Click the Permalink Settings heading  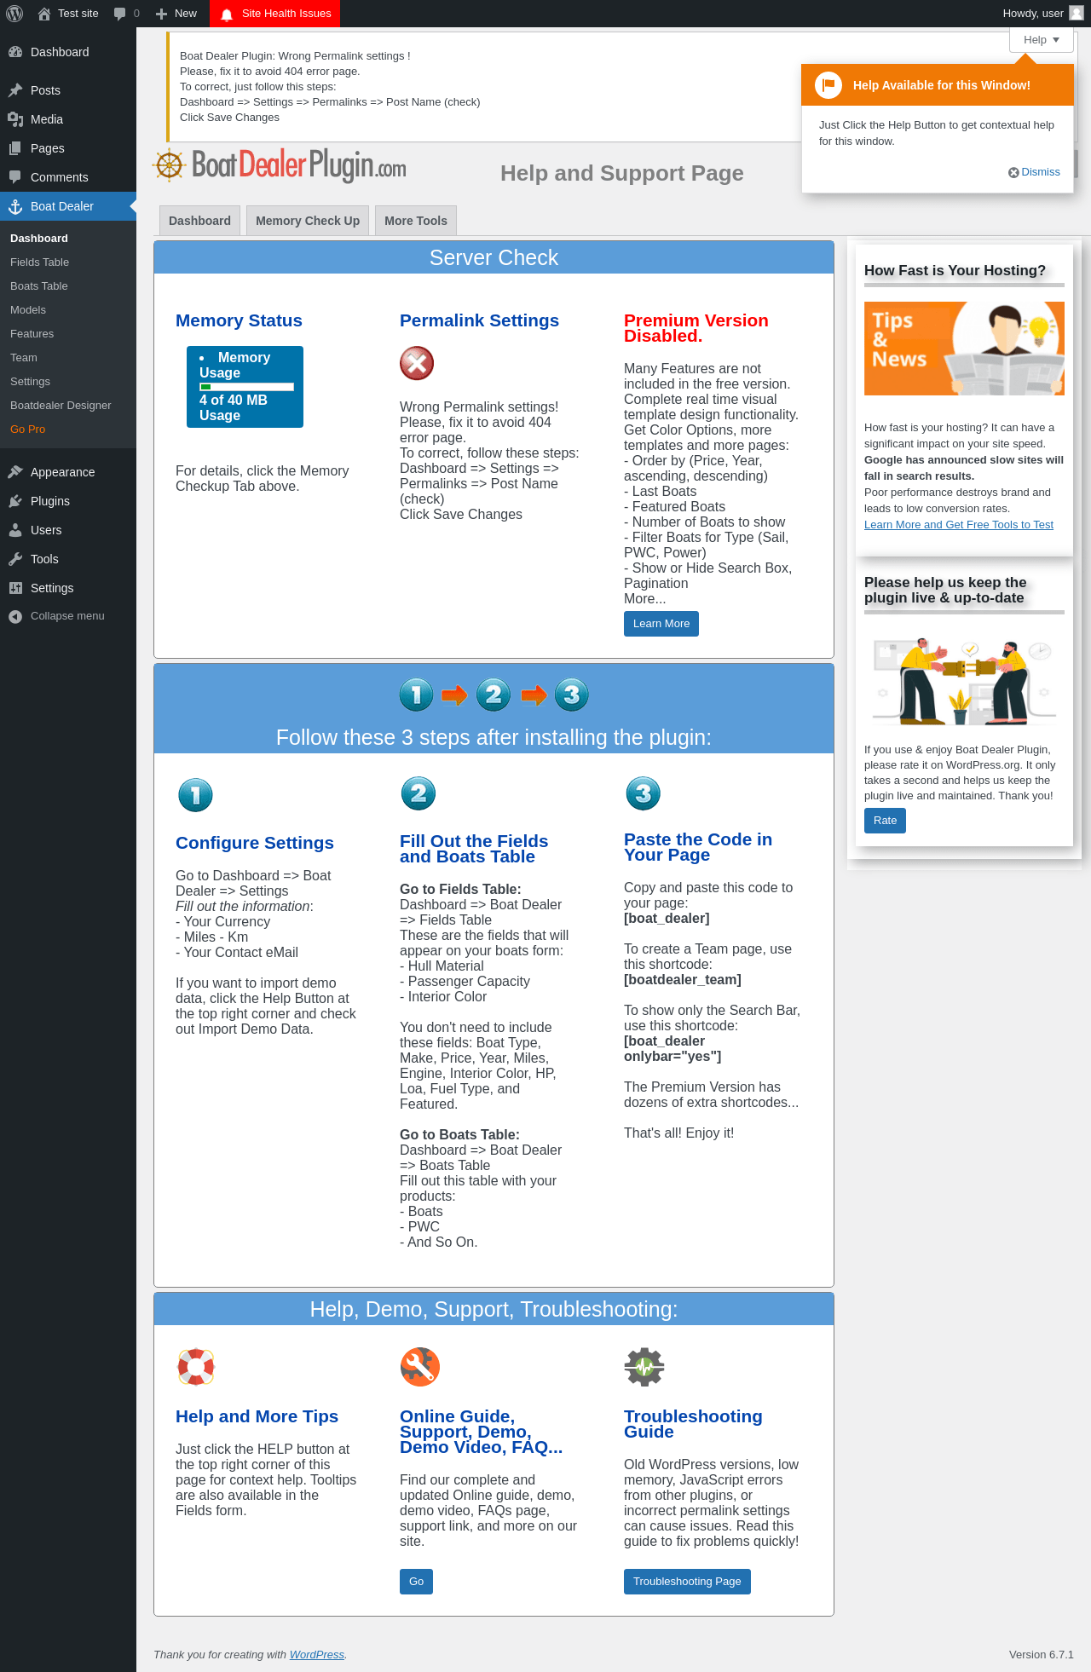click(479, 321)
